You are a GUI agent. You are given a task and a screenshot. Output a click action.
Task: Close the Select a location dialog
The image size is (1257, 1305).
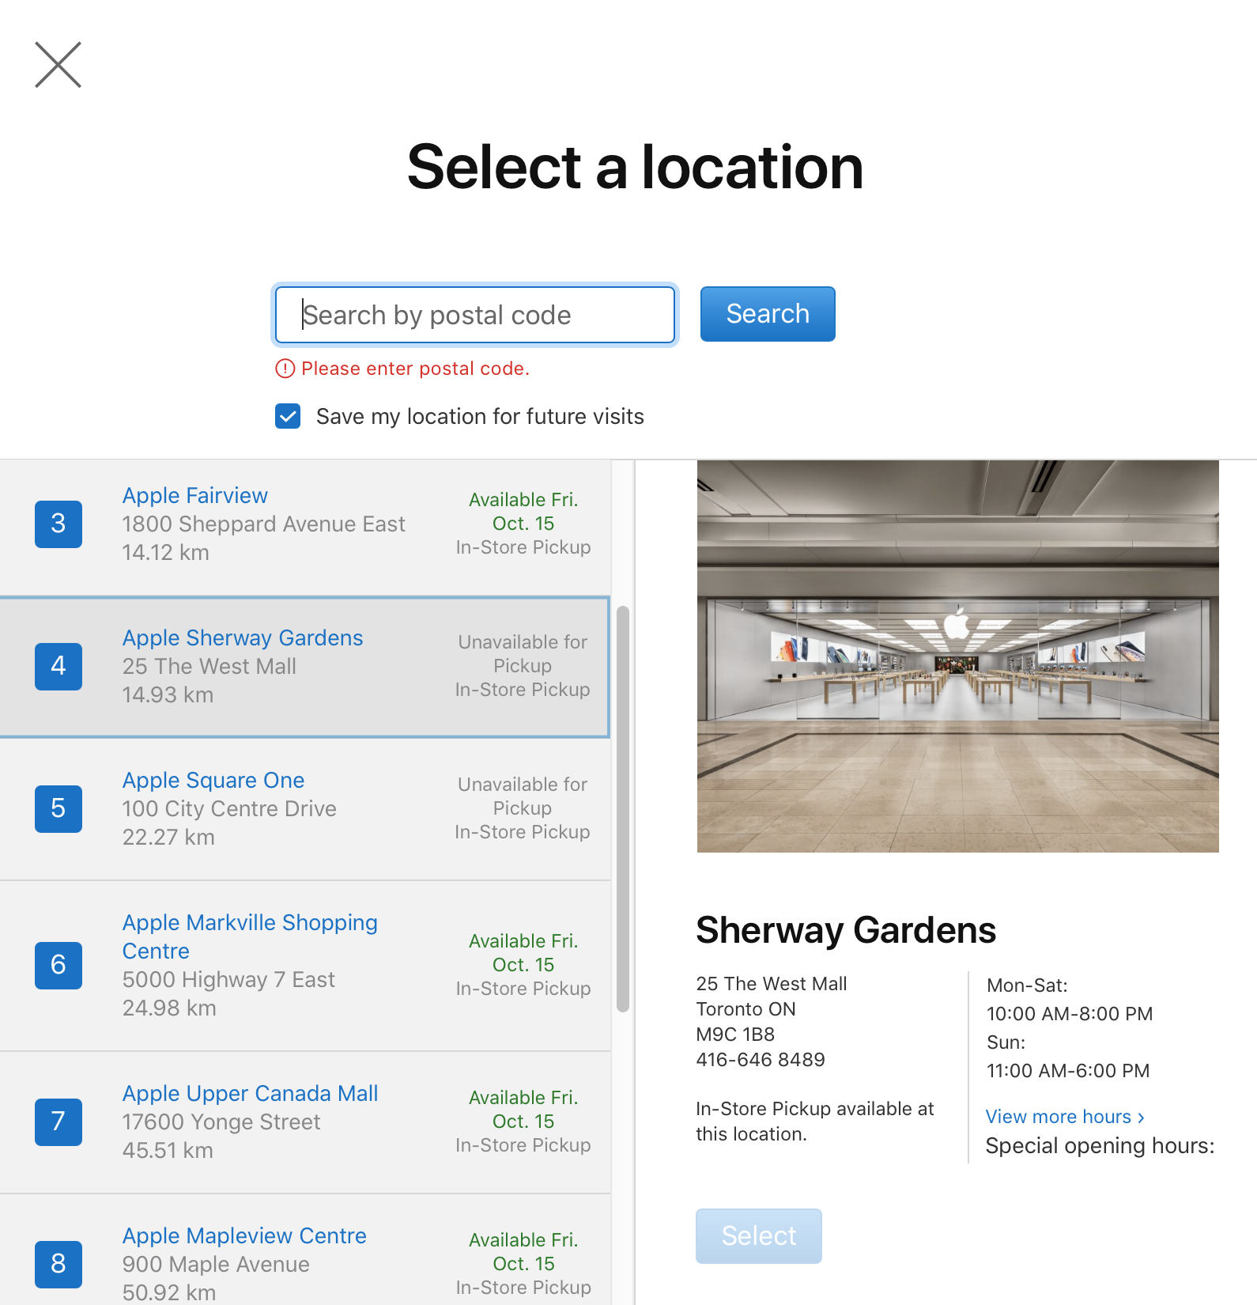pyautogui.click(x=58, y=65)
